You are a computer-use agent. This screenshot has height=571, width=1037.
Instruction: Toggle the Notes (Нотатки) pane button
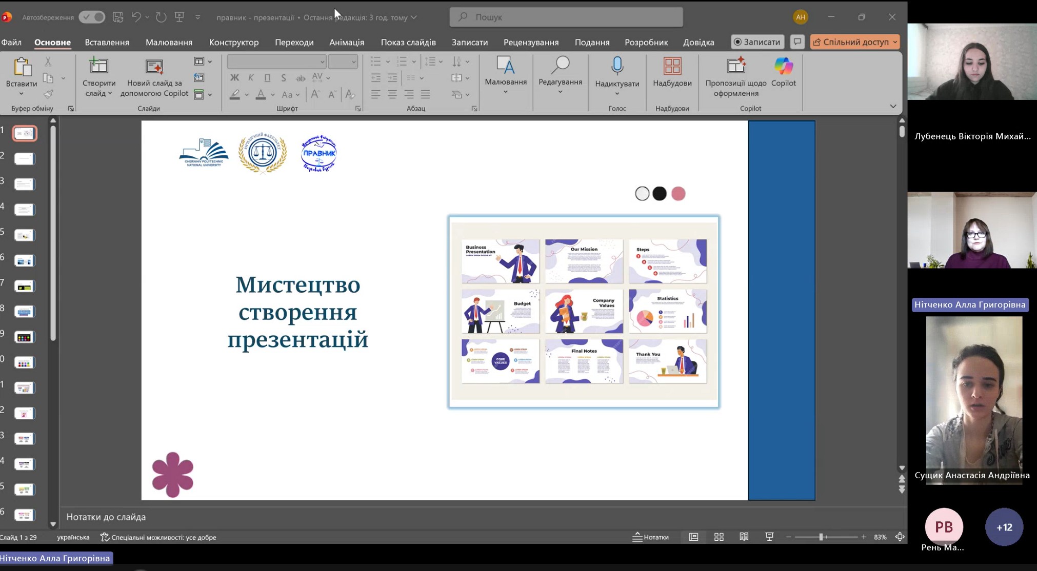650,537
